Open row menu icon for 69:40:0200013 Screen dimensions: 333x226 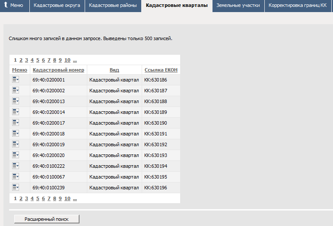click(16, 101)
